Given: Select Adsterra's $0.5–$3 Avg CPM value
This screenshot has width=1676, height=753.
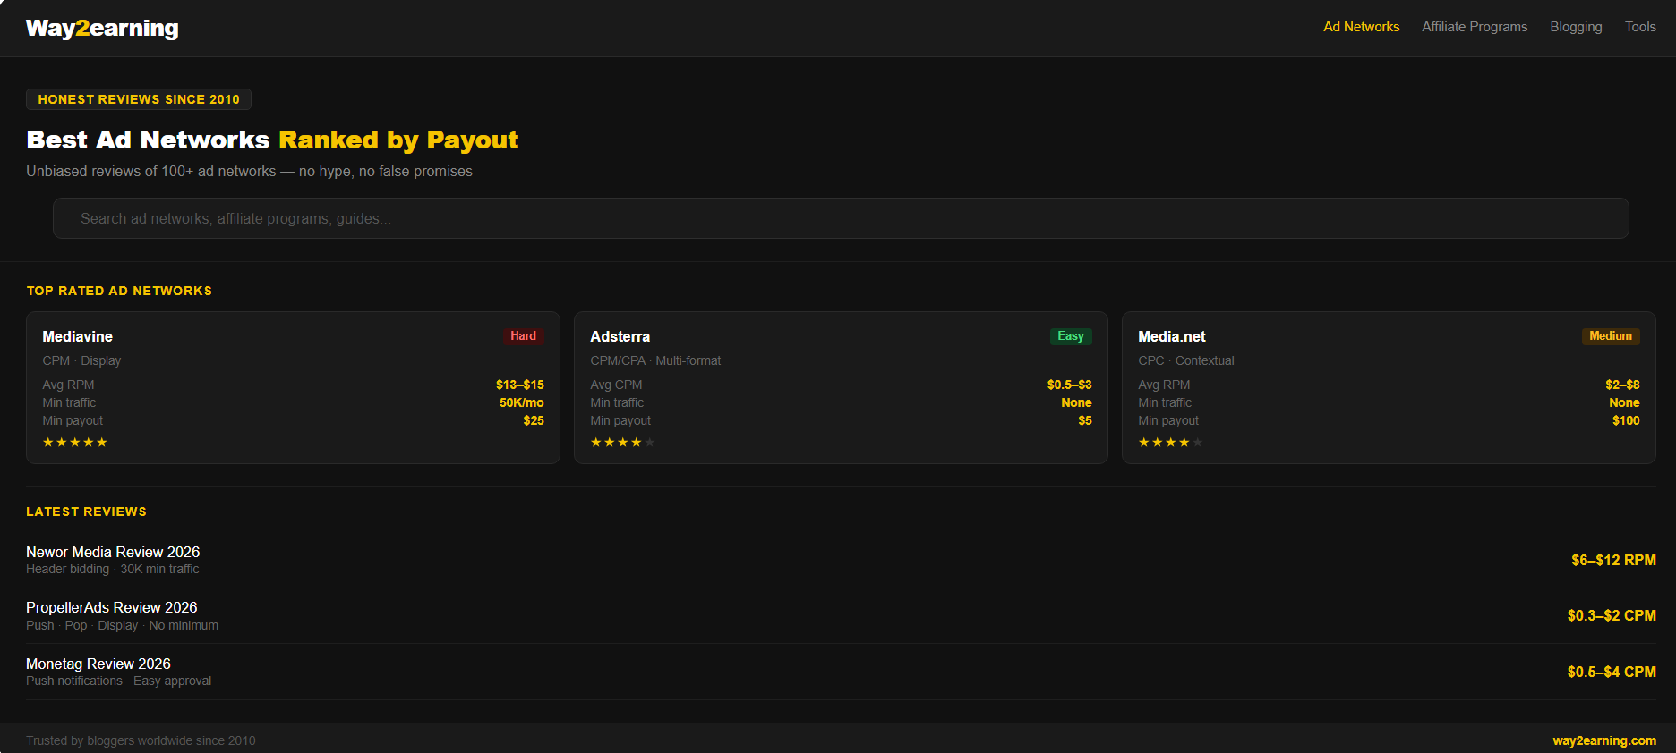Looking at the screenshot, I should click(1070, 385).
